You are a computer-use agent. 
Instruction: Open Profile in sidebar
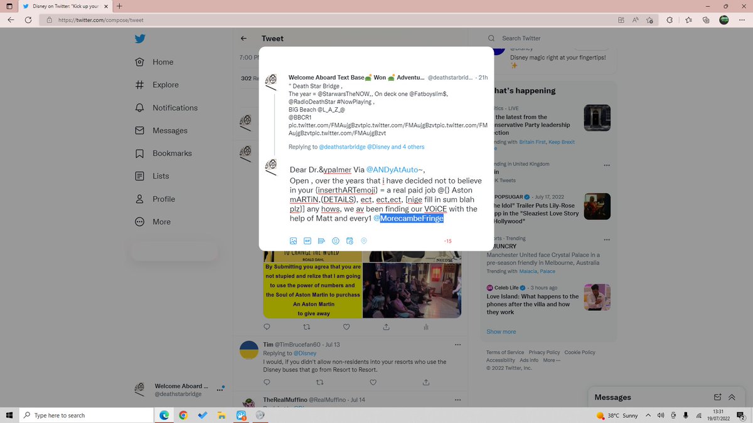pos(156,199)
